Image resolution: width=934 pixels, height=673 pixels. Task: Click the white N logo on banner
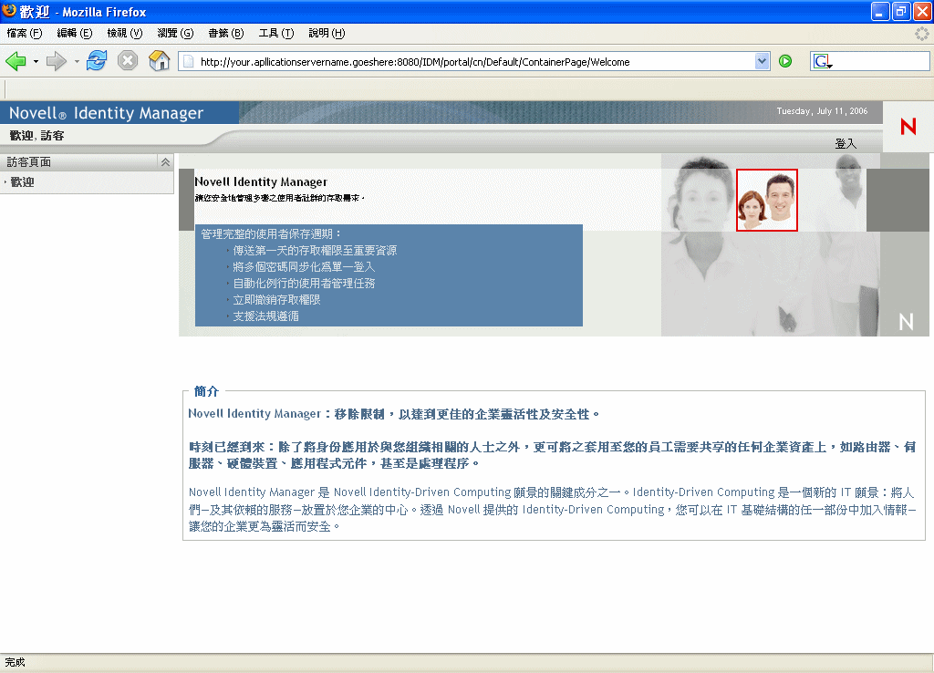tap(906, 322)
